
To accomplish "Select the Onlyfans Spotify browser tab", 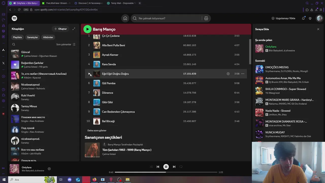I will (23, 3).
